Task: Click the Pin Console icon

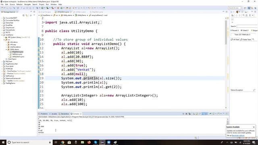Action: click(x=210, y=114)
